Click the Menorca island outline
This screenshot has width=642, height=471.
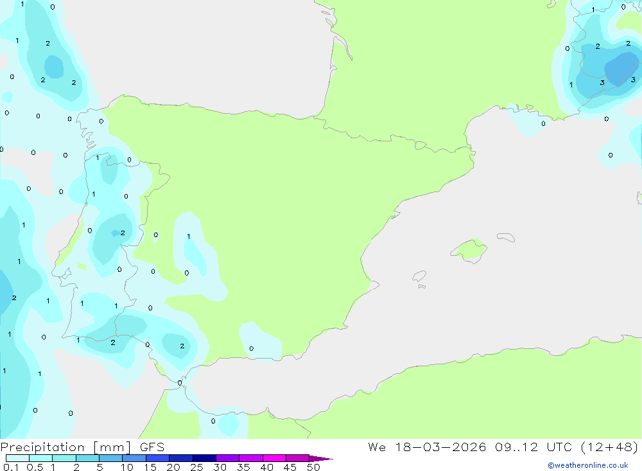coord(506,237)
